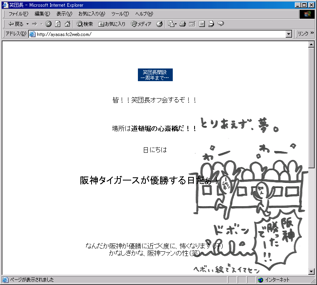Stop page loading with the Stop icon
The width and height of the screenshot is (317, 285).
tap(48, 24)
